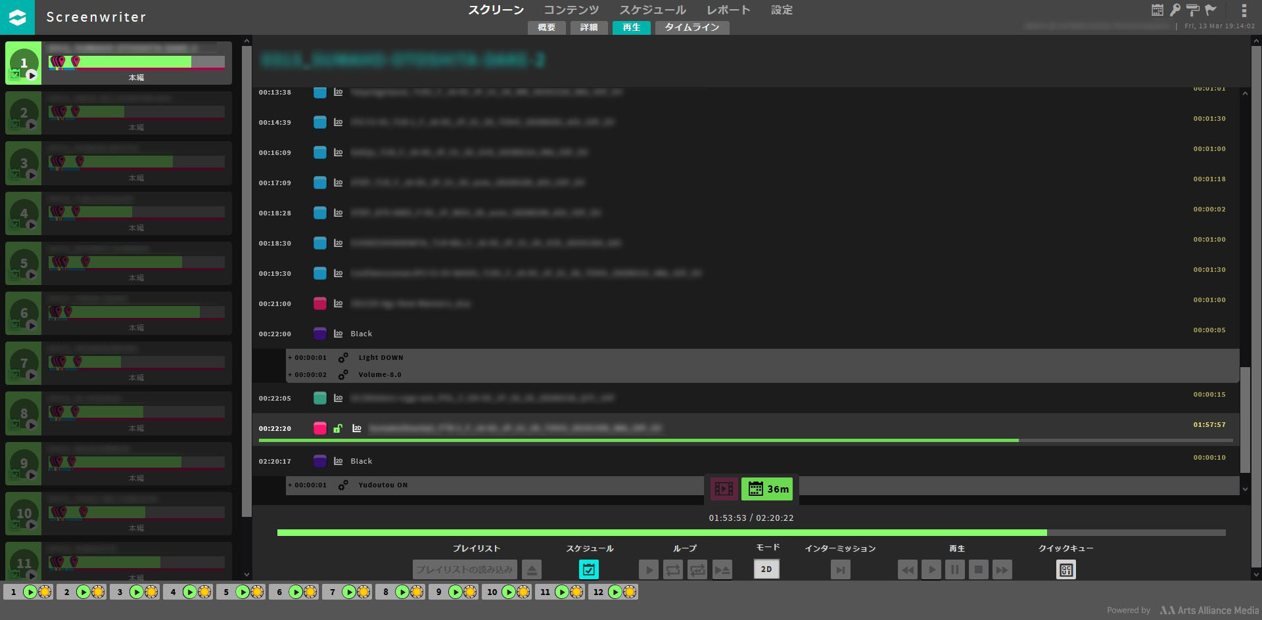Click the Yudoutou ON cue
1262x620 pixels.
coord(383,485)
